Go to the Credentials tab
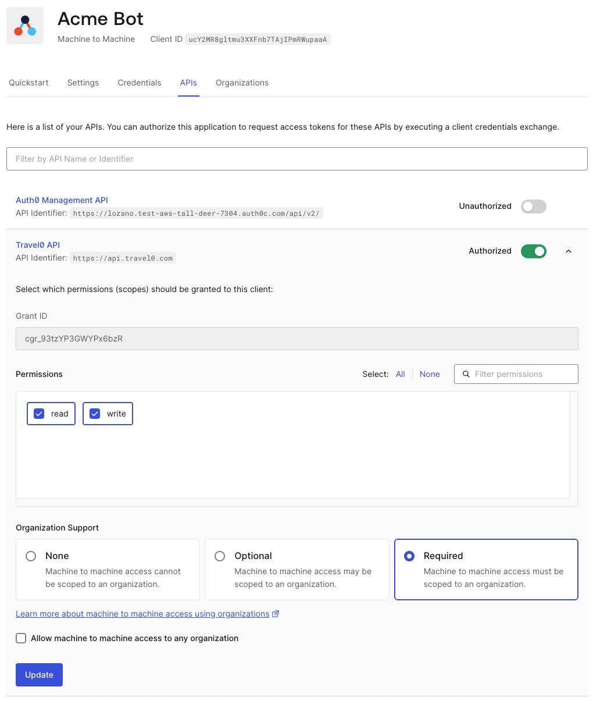593x701 pixels. pyautogui.click(x=140, y=83)
